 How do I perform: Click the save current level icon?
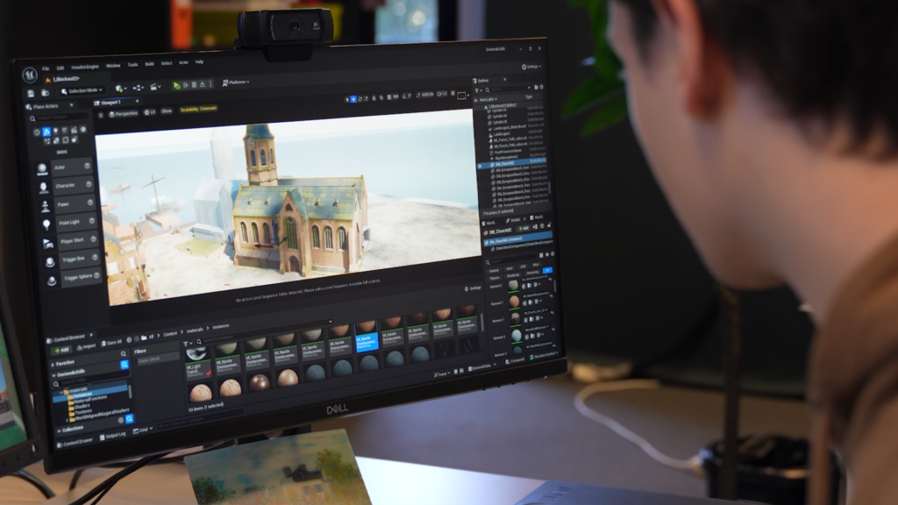31,93
